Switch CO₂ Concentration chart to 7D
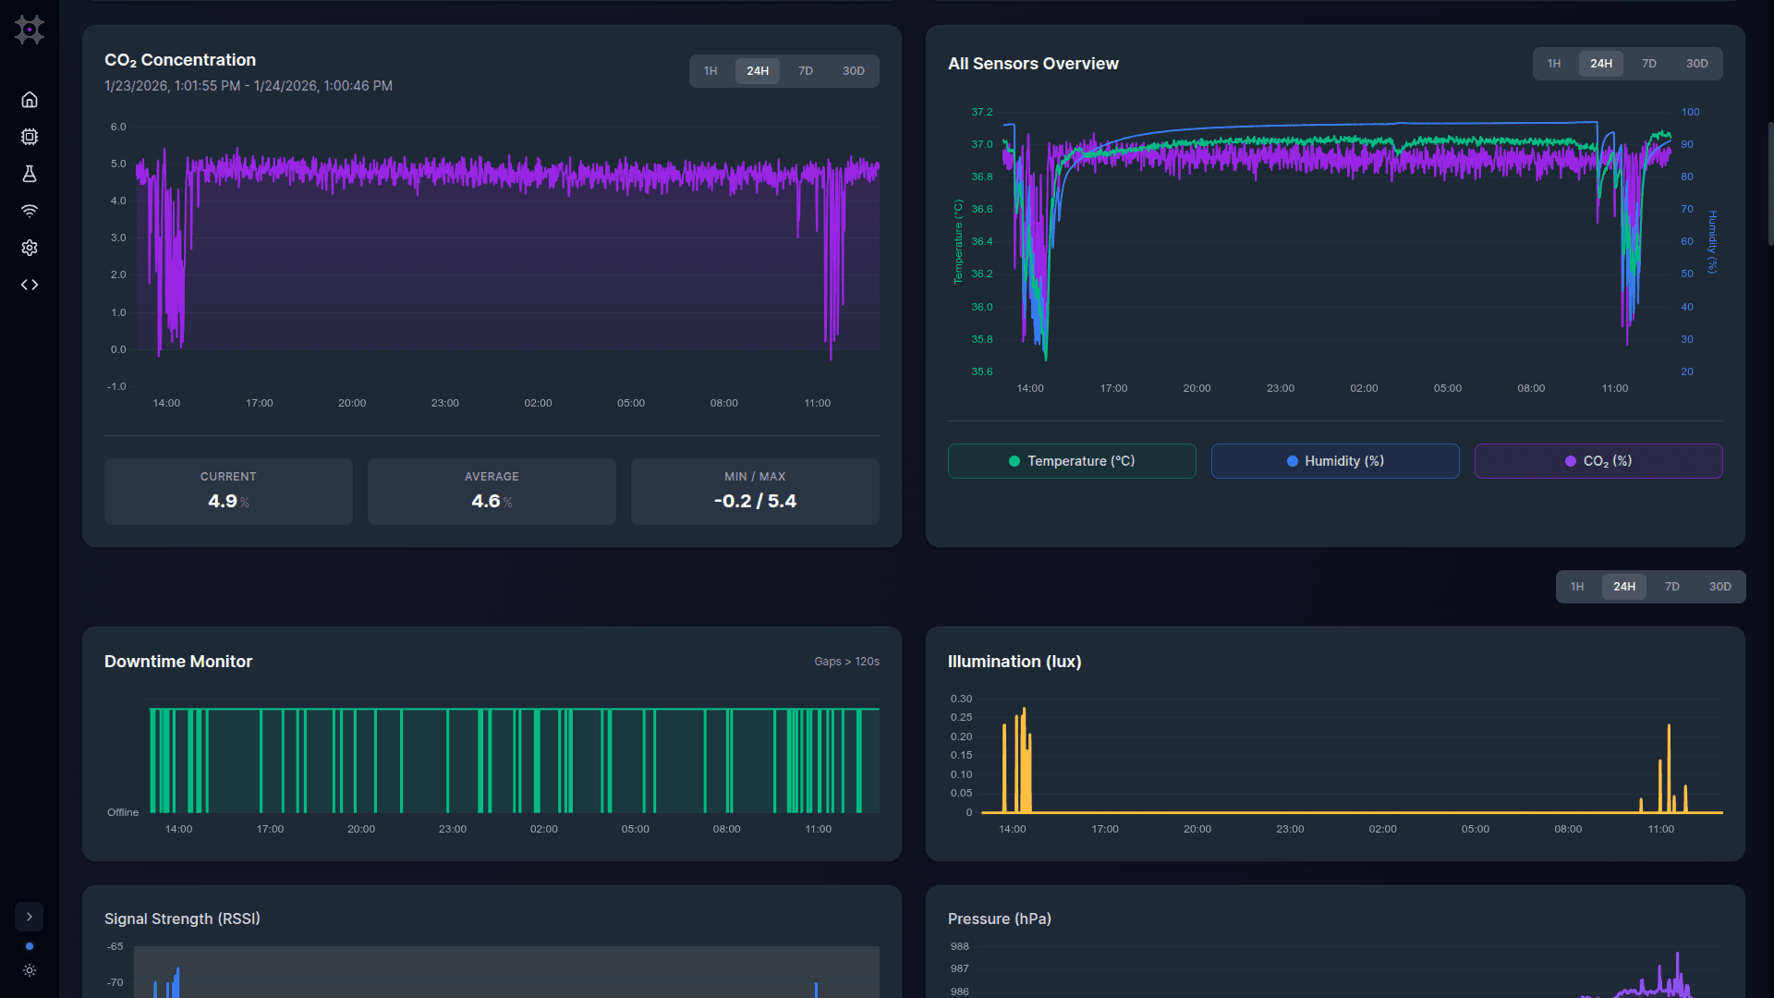The height and width of the screenshot is (998, 1774). click(x=805, y=70)
